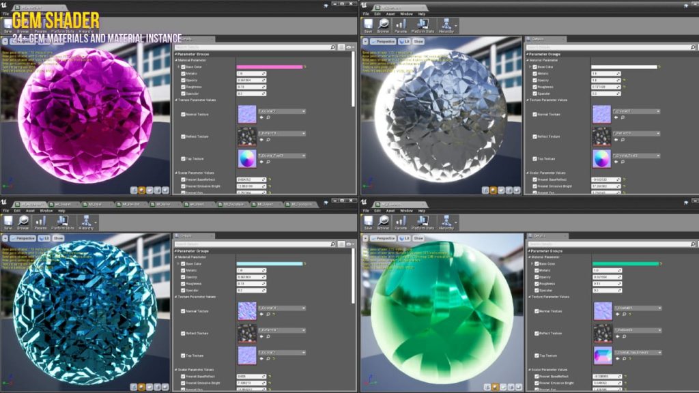
Task: Toggle Top Texture checkbox in green gem window
Action: coord(537,355)
